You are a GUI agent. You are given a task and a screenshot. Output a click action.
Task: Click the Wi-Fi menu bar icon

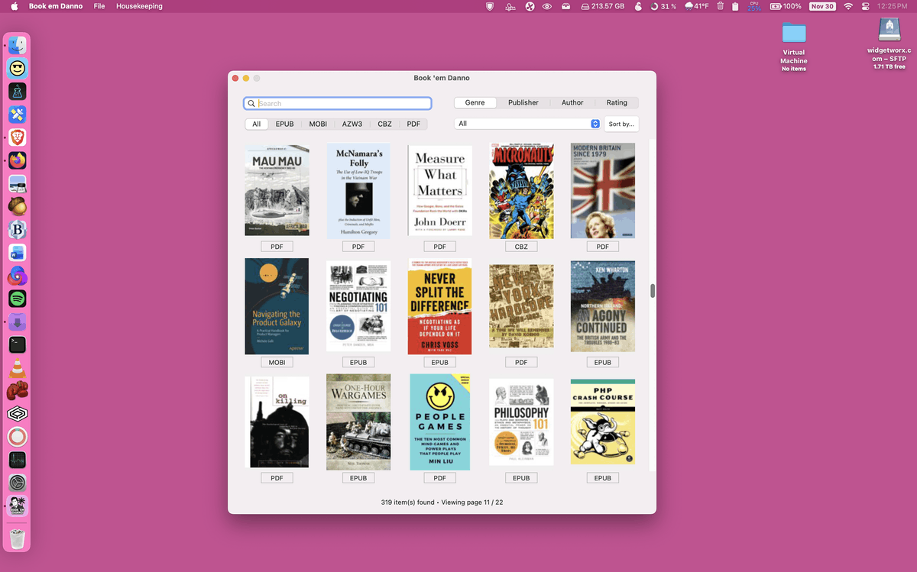point(847,6)
